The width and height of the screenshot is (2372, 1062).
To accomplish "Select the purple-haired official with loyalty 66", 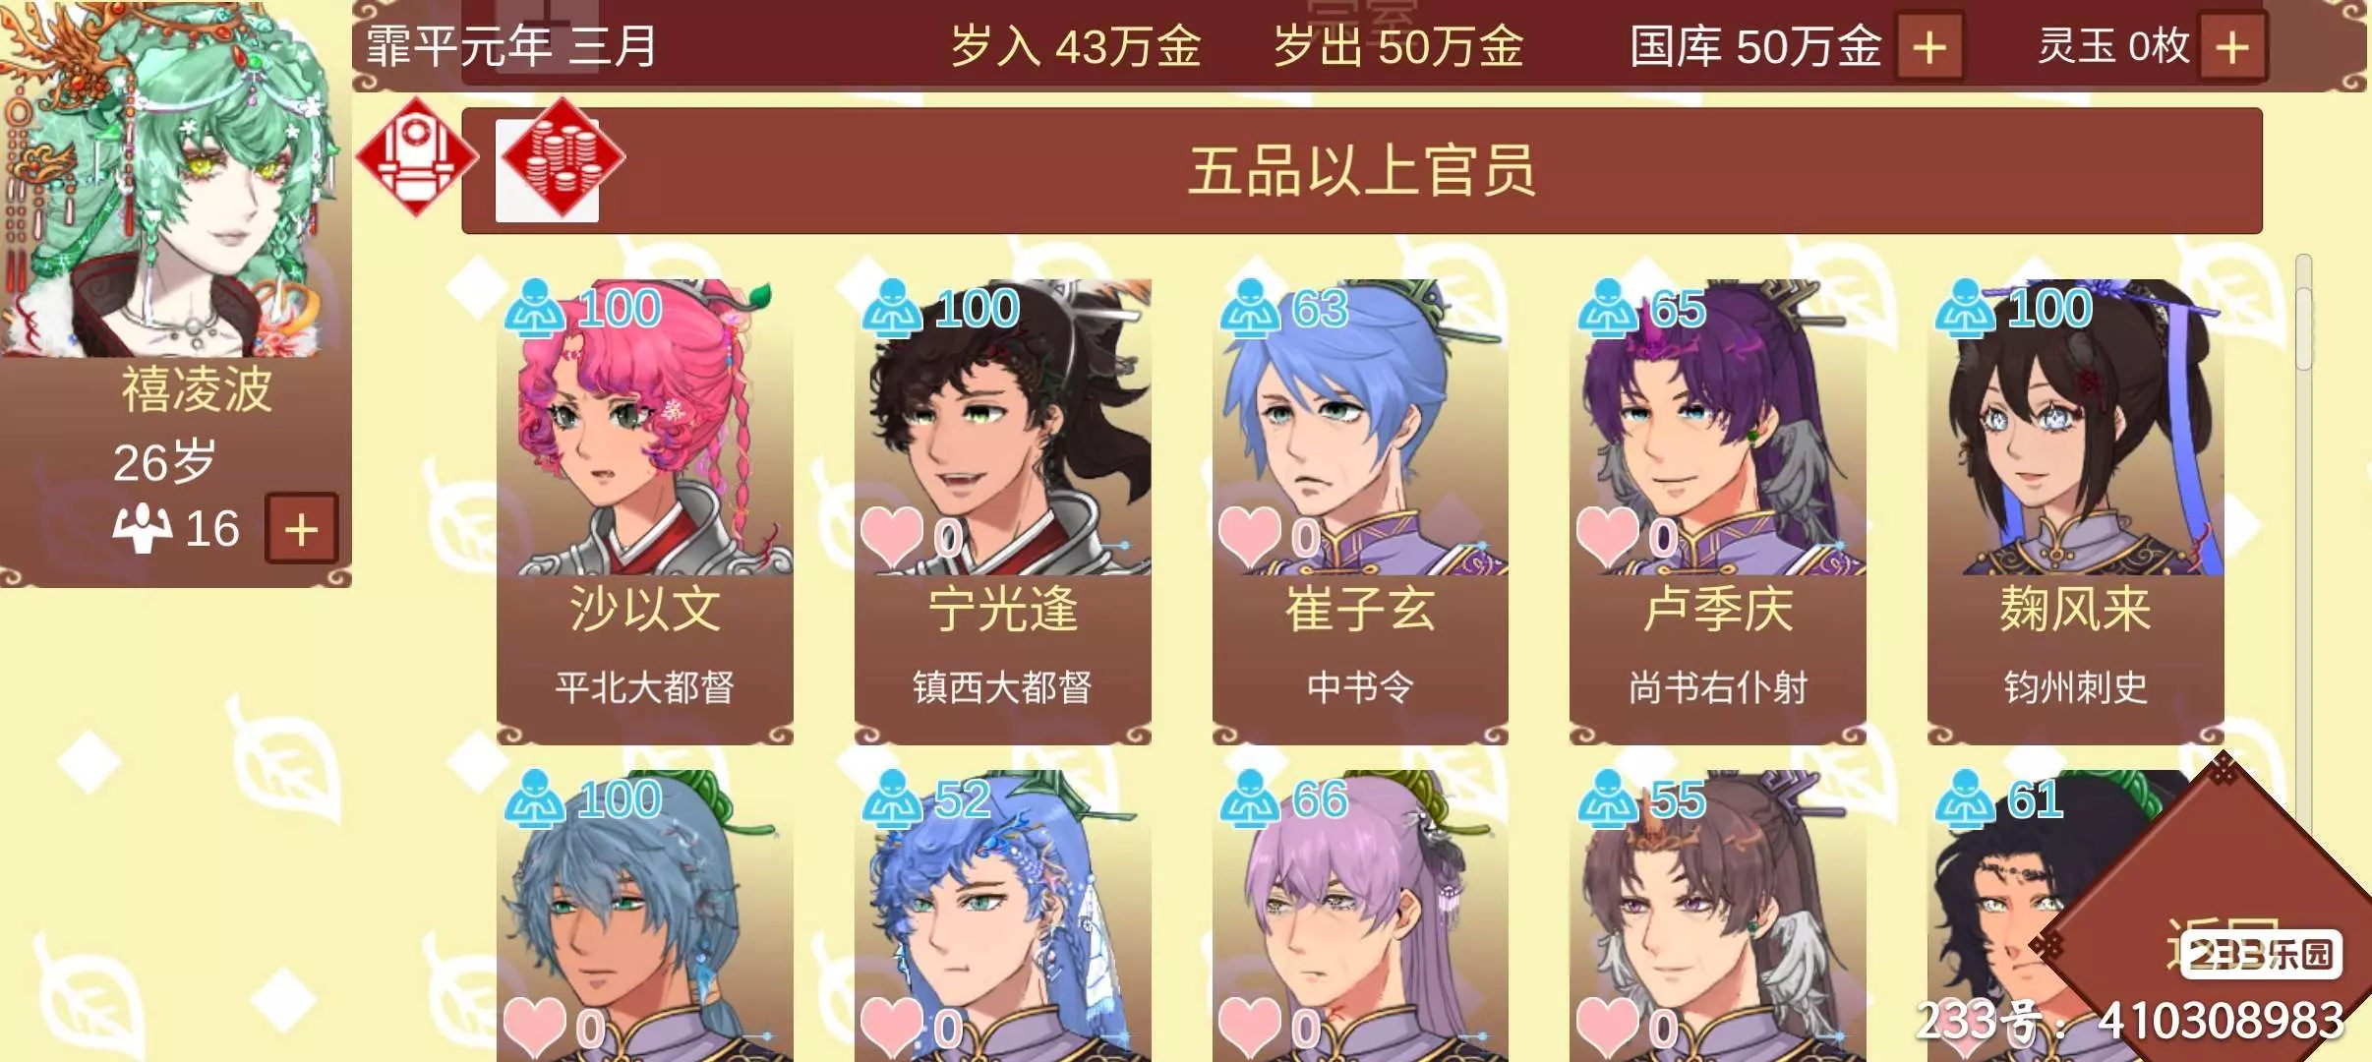I will (x=1360, y=914).
